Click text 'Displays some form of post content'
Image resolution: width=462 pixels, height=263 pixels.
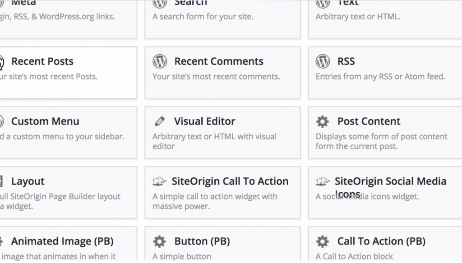pyautogui.click(x=382, y=137)
